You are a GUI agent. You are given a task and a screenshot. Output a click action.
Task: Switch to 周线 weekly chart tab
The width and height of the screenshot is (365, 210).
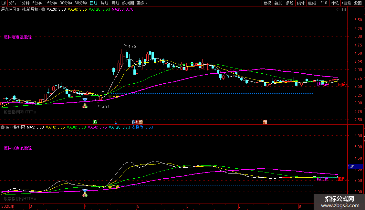coord(105,3)
